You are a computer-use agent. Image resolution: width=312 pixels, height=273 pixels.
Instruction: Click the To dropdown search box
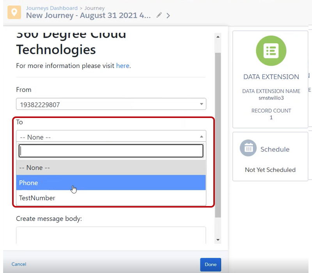(111, 151)
